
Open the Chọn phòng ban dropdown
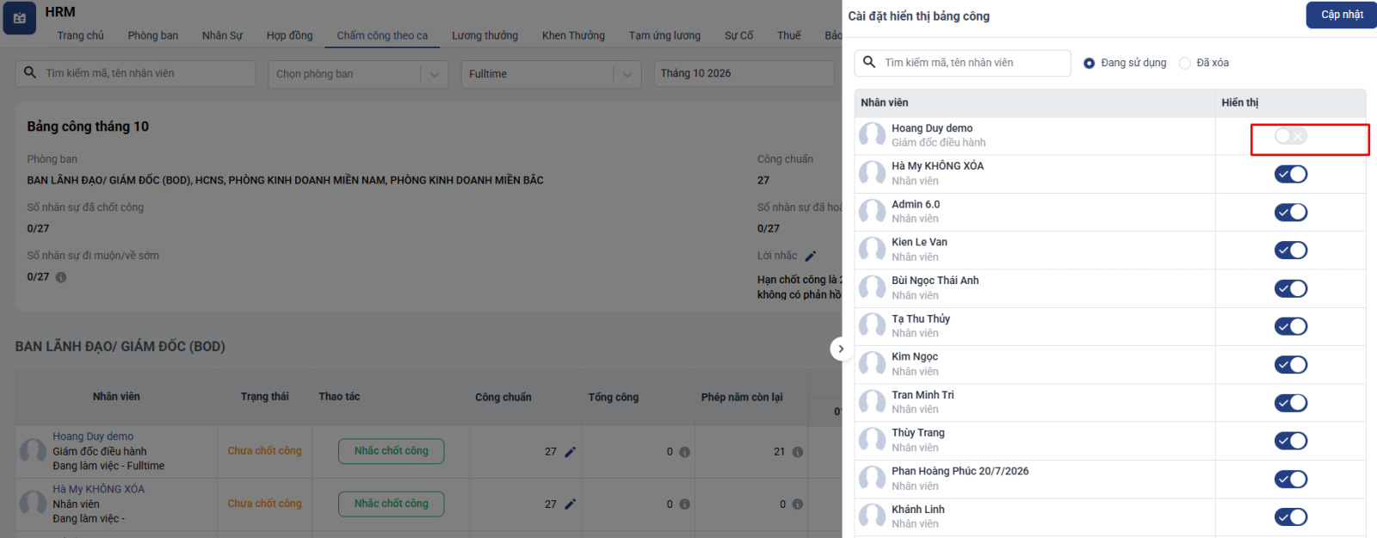[358, 74]
